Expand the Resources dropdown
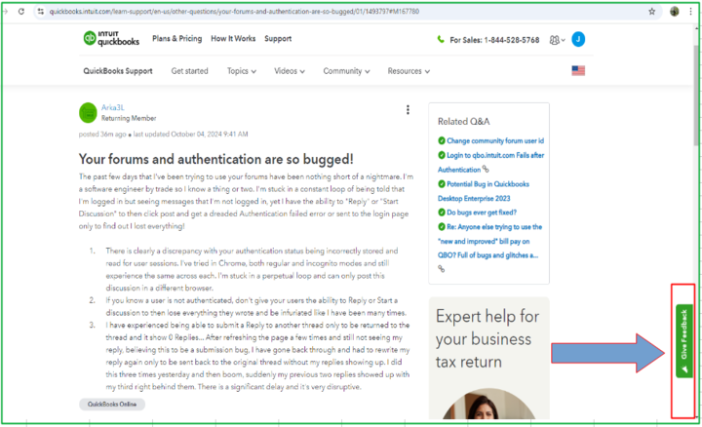The image size is (702, 427). coord(409,71)
